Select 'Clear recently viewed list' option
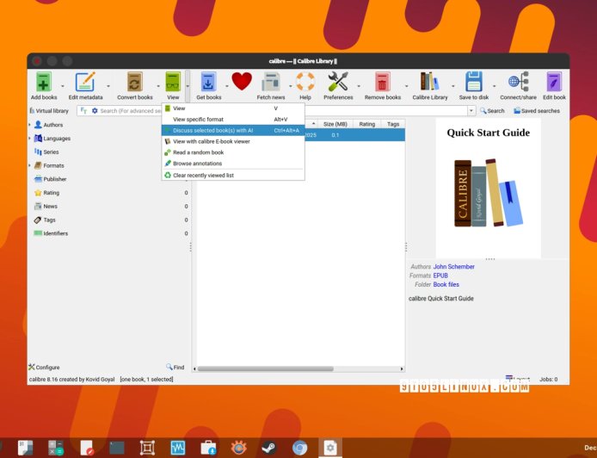The height and width of the screenshot is (458, 597). [203, 175]
